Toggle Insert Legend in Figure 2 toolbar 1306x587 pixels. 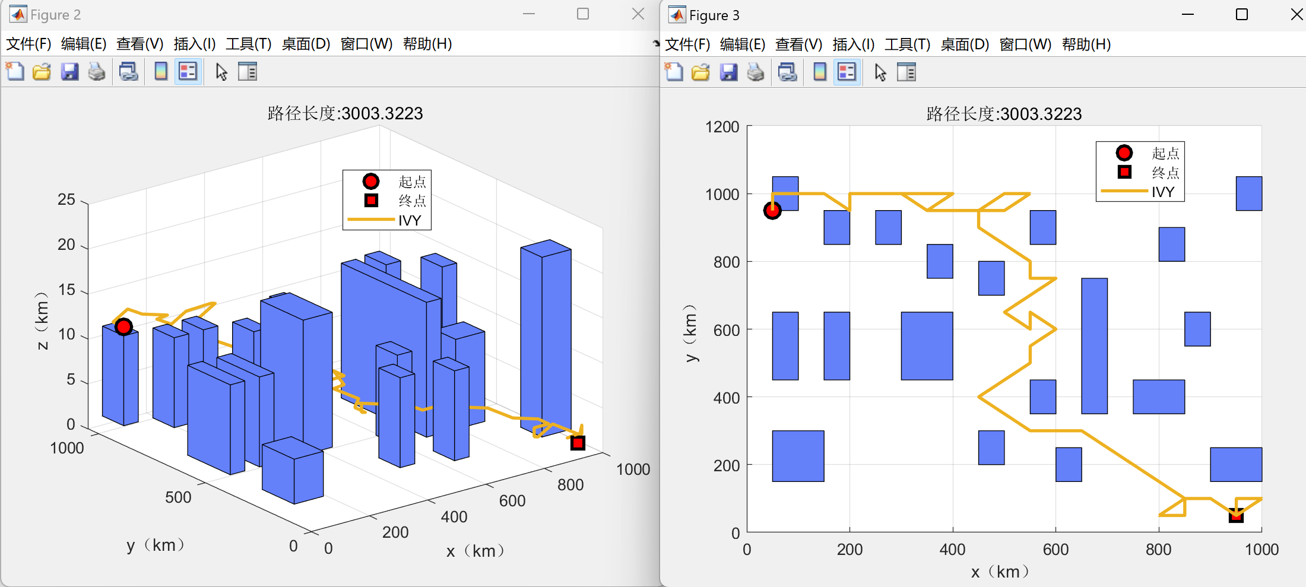pos(188,72)
